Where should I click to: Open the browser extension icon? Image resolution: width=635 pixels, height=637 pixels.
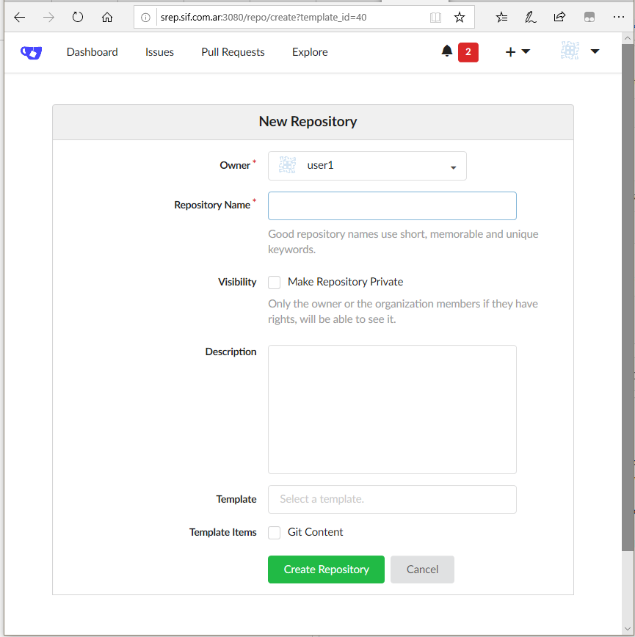[589, 17]
